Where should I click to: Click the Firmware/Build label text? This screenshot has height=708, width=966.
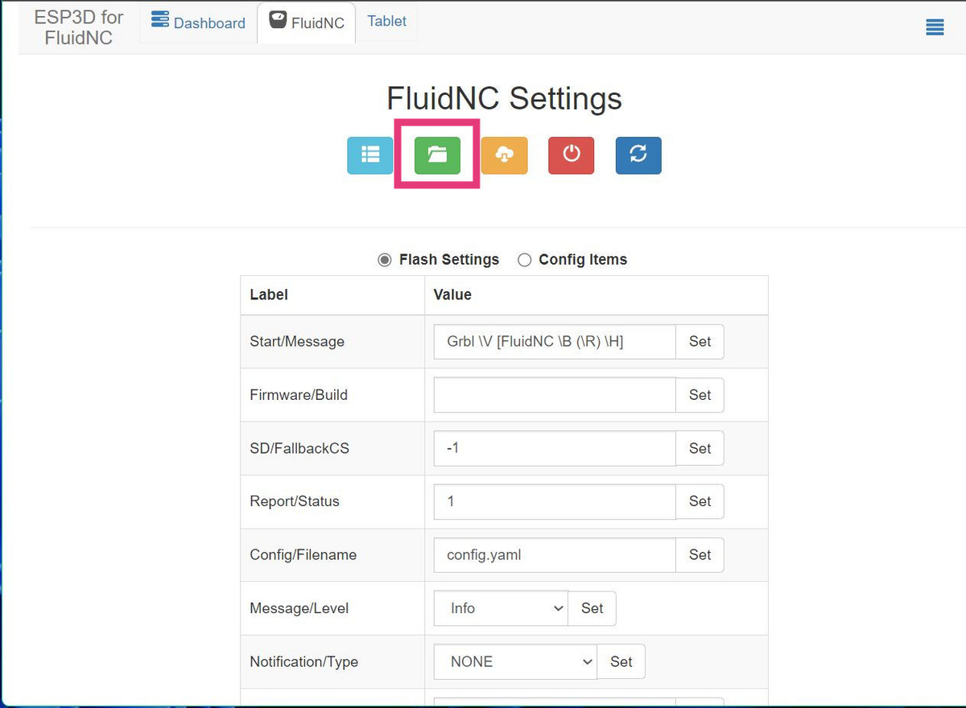[299, 395]
